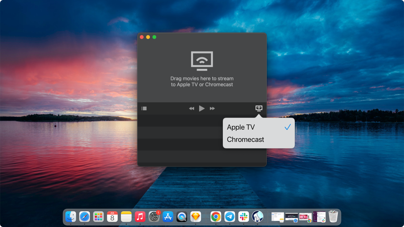Open the round dark-blue app icon right of Slack
This screenshot has height=227, width=404.
coord(258,217)
